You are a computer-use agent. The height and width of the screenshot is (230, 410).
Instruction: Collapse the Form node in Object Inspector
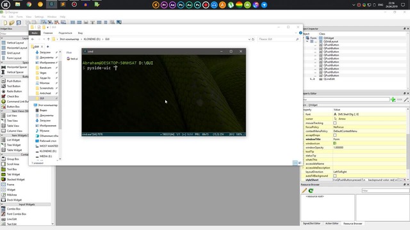(x=303, y=38)
